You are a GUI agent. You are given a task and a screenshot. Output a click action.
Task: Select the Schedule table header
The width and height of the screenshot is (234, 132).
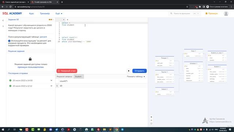[193, 63]
